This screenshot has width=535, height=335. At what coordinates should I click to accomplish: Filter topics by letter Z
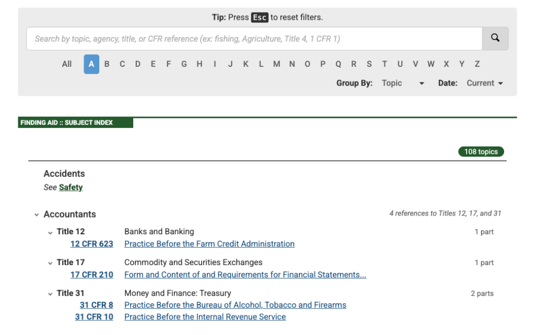pyautogui.click(x=477, y=64)
